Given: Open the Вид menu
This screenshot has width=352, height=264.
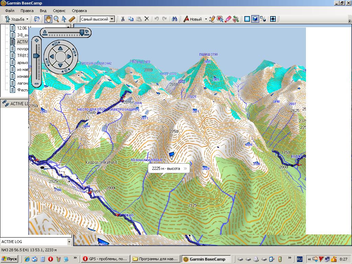Looking at the screenshot, I should click(x=43, y=11).
